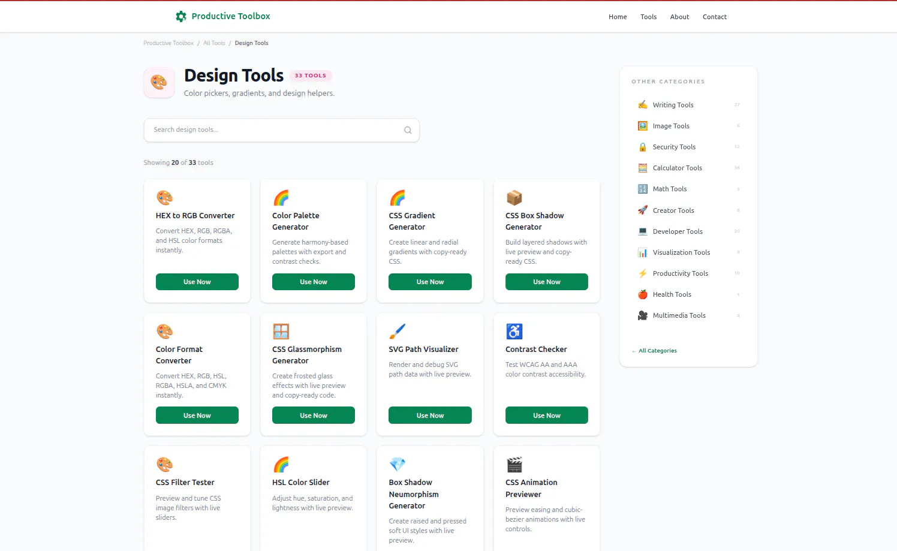Open the Developer Tools category link

[x=688, y=231]
